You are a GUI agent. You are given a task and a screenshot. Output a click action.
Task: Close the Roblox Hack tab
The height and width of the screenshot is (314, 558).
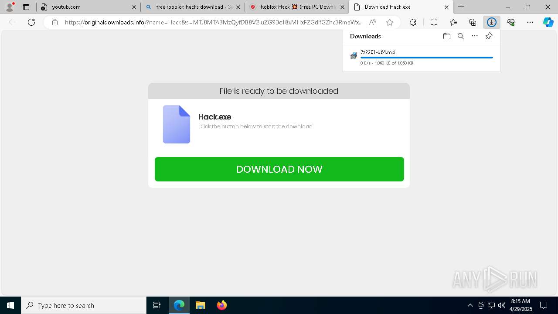coord(342,7)
